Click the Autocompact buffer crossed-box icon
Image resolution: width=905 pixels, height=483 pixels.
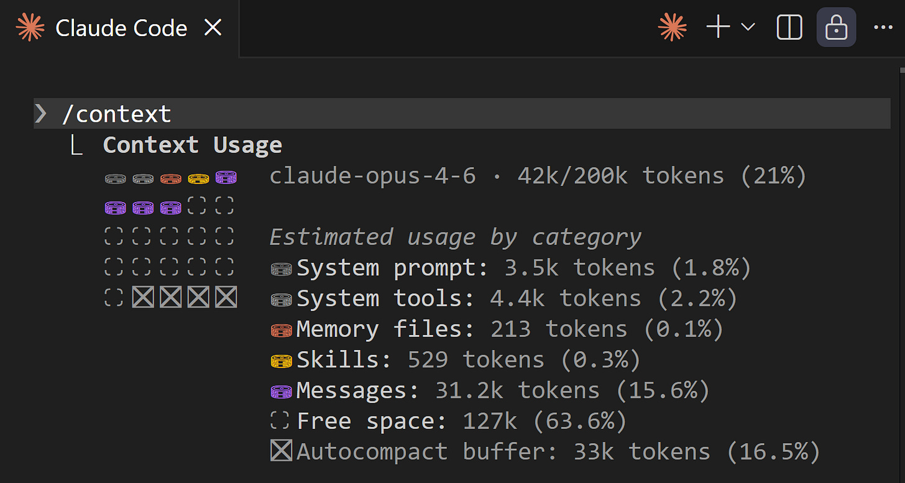point(281,451)
